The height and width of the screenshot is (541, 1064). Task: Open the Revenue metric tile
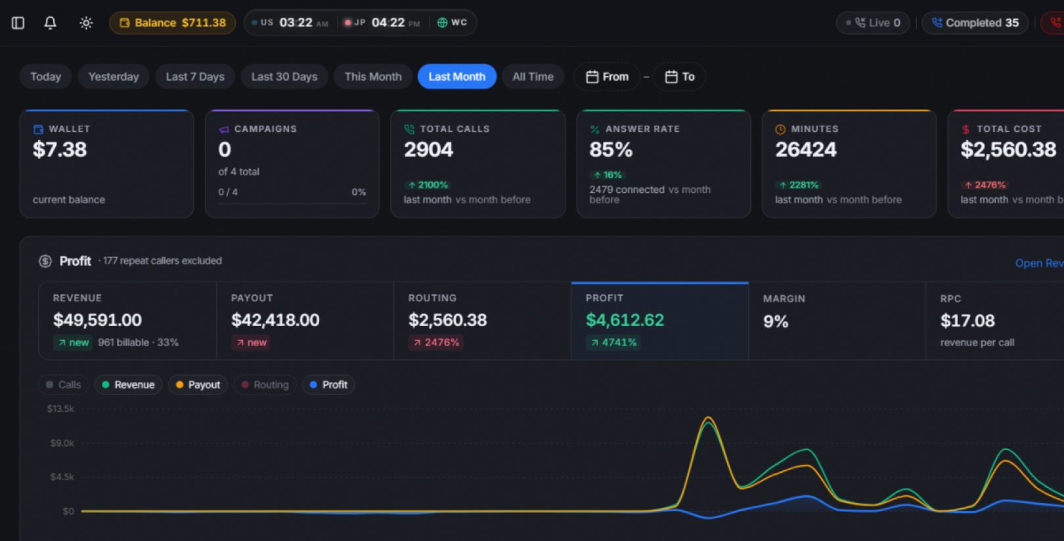127,321
